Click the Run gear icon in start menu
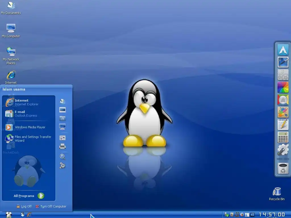291x218 pixels. (x=63, y=165)
